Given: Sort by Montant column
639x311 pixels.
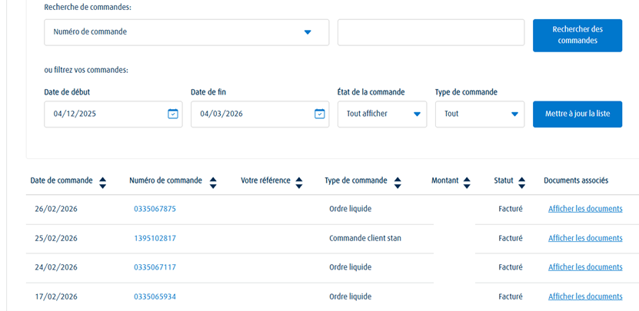Looking at the screenshot, I should click(467, 183).
